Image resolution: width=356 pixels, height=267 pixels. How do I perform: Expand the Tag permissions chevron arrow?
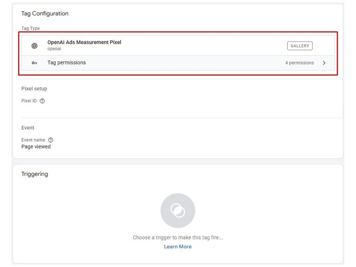coord(324,63)
